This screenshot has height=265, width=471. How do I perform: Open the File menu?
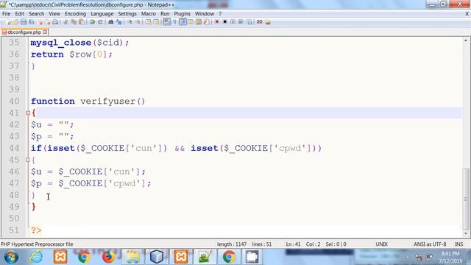tap(7, 14)
